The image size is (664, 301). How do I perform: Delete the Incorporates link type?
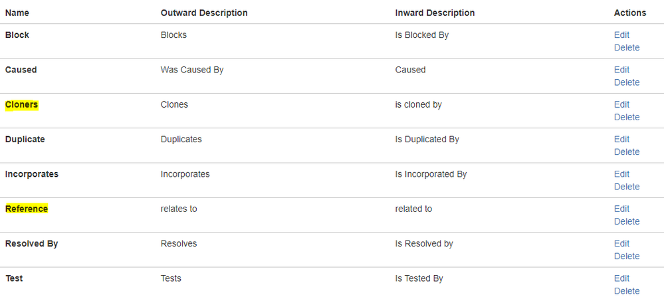pyautogui.click(x=627, y=187)
